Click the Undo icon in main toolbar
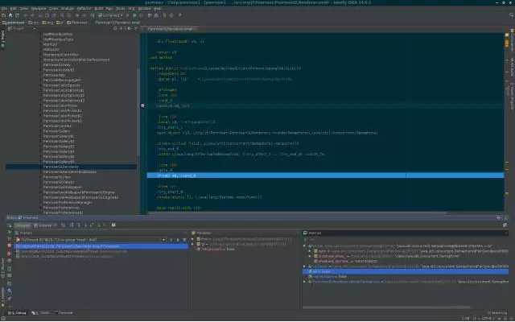The image size is (515, 322). tap(26, 15)
